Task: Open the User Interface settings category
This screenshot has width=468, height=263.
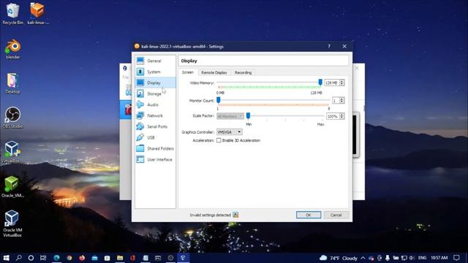Action: [155, 159]
